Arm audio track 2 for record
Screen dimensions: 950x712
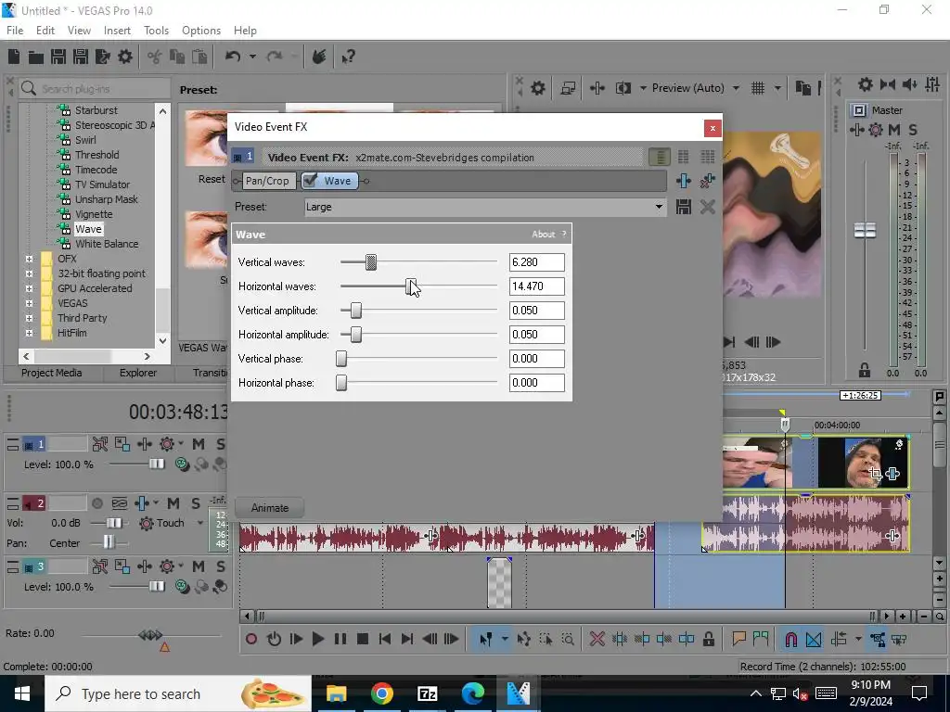pyautogui.click(x=96, y=503)
